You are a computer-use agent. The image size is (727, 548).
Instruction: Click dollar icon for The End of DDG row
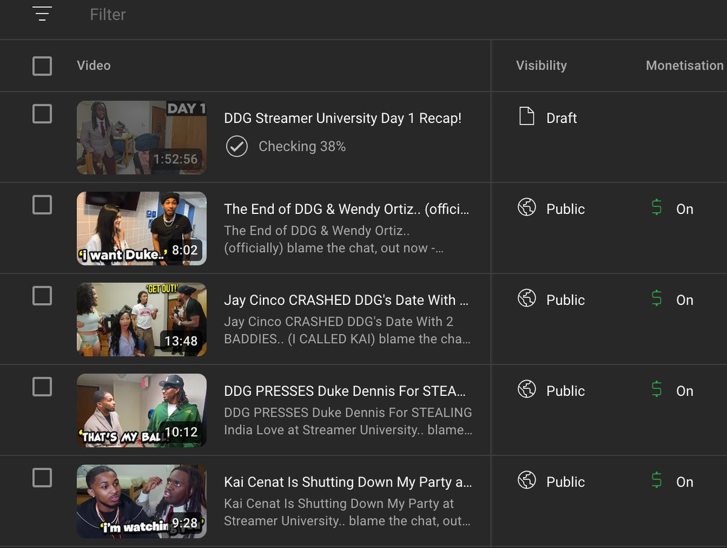(657, 208)
